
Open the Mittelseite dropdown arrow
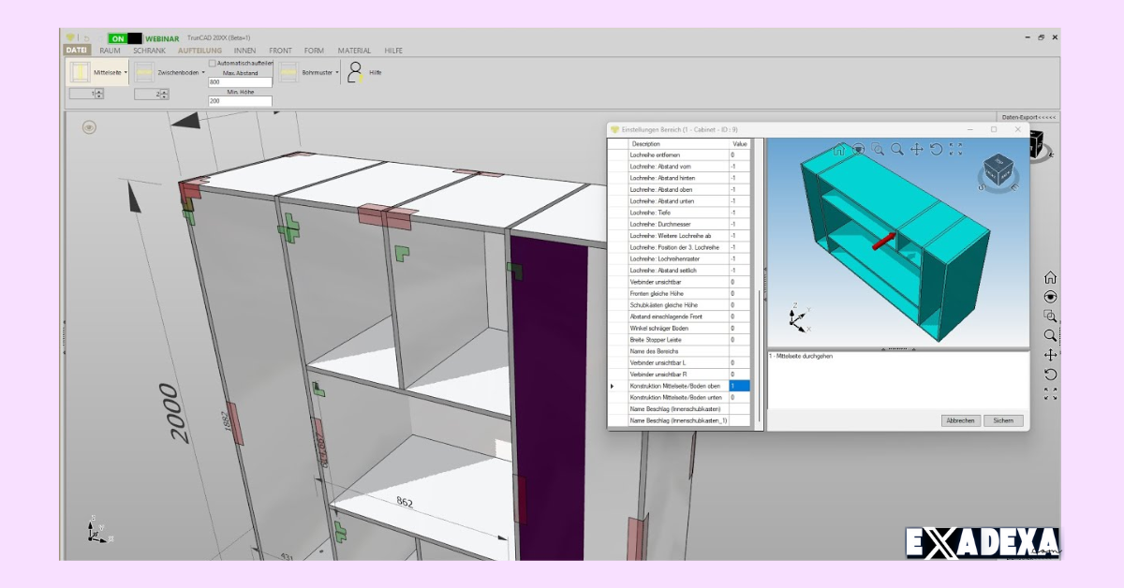126,72
